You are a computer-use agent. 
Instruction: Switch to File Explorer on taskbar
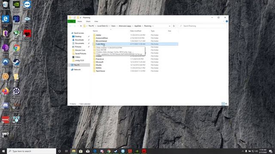pyautogui.click(x=73, y=151)
